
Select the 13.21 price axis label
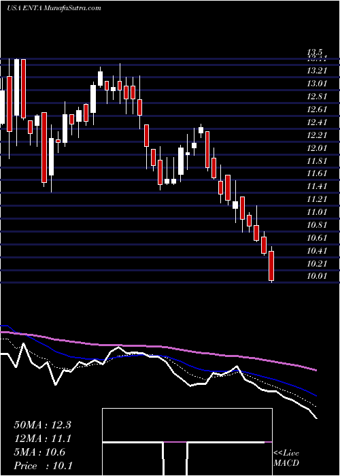tap(318, 71)
